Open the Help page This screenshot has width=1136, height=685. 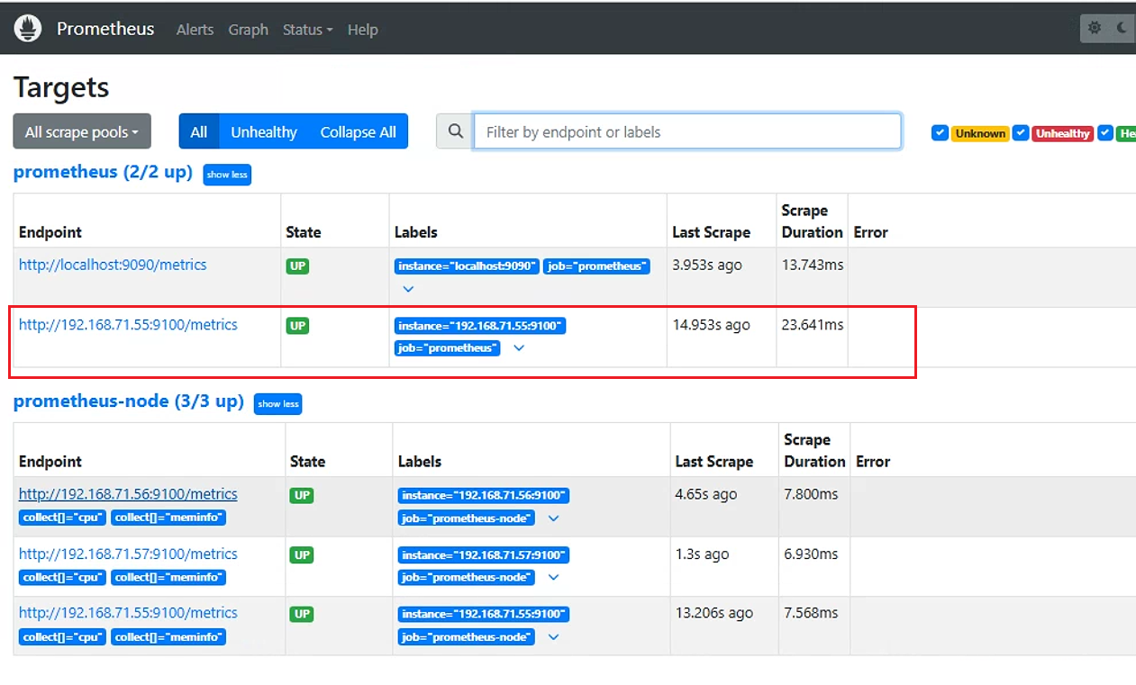point(362,30)
